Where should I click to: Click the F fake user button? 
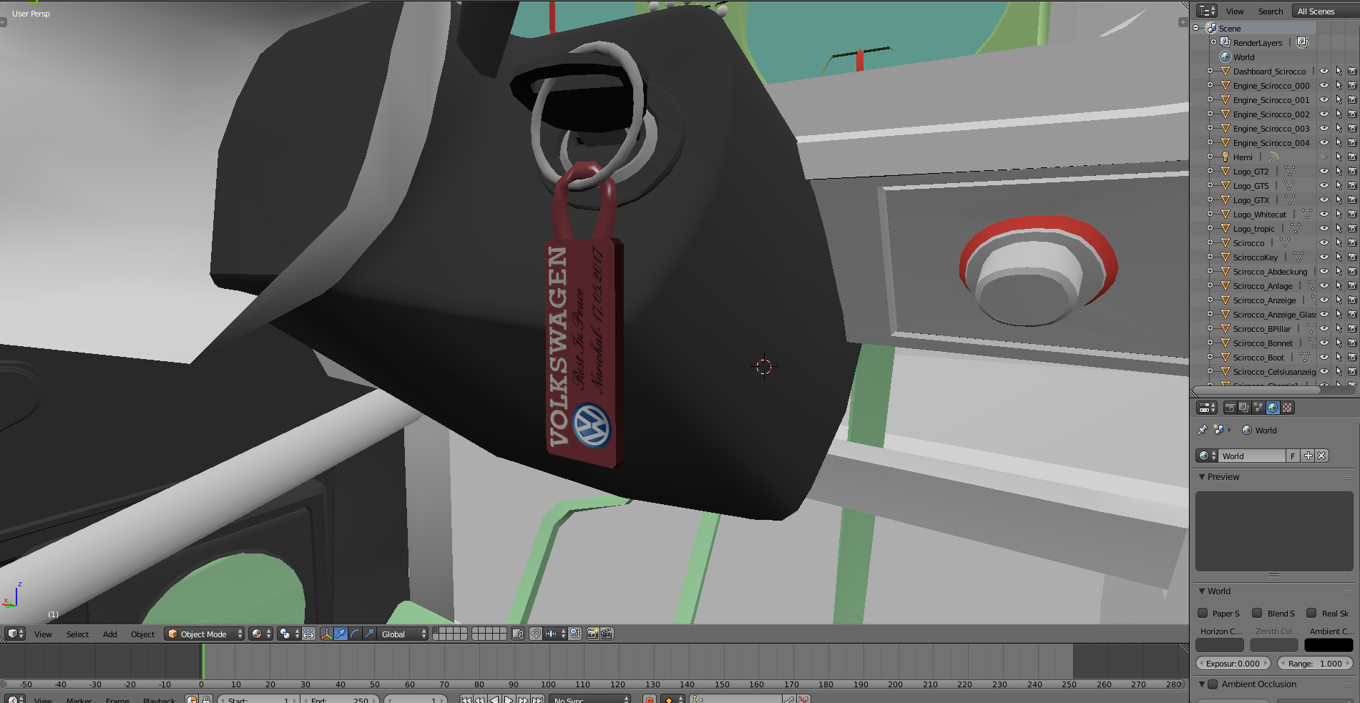coord(1293,456)
